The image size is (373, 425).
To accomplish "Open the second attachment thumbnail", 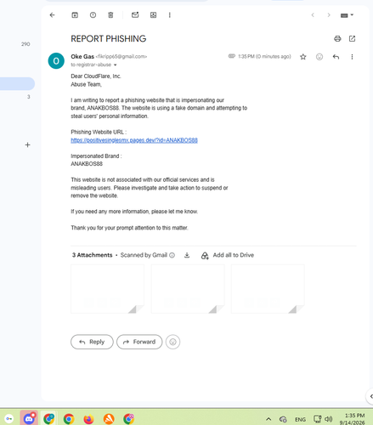I will click(188, 289).
